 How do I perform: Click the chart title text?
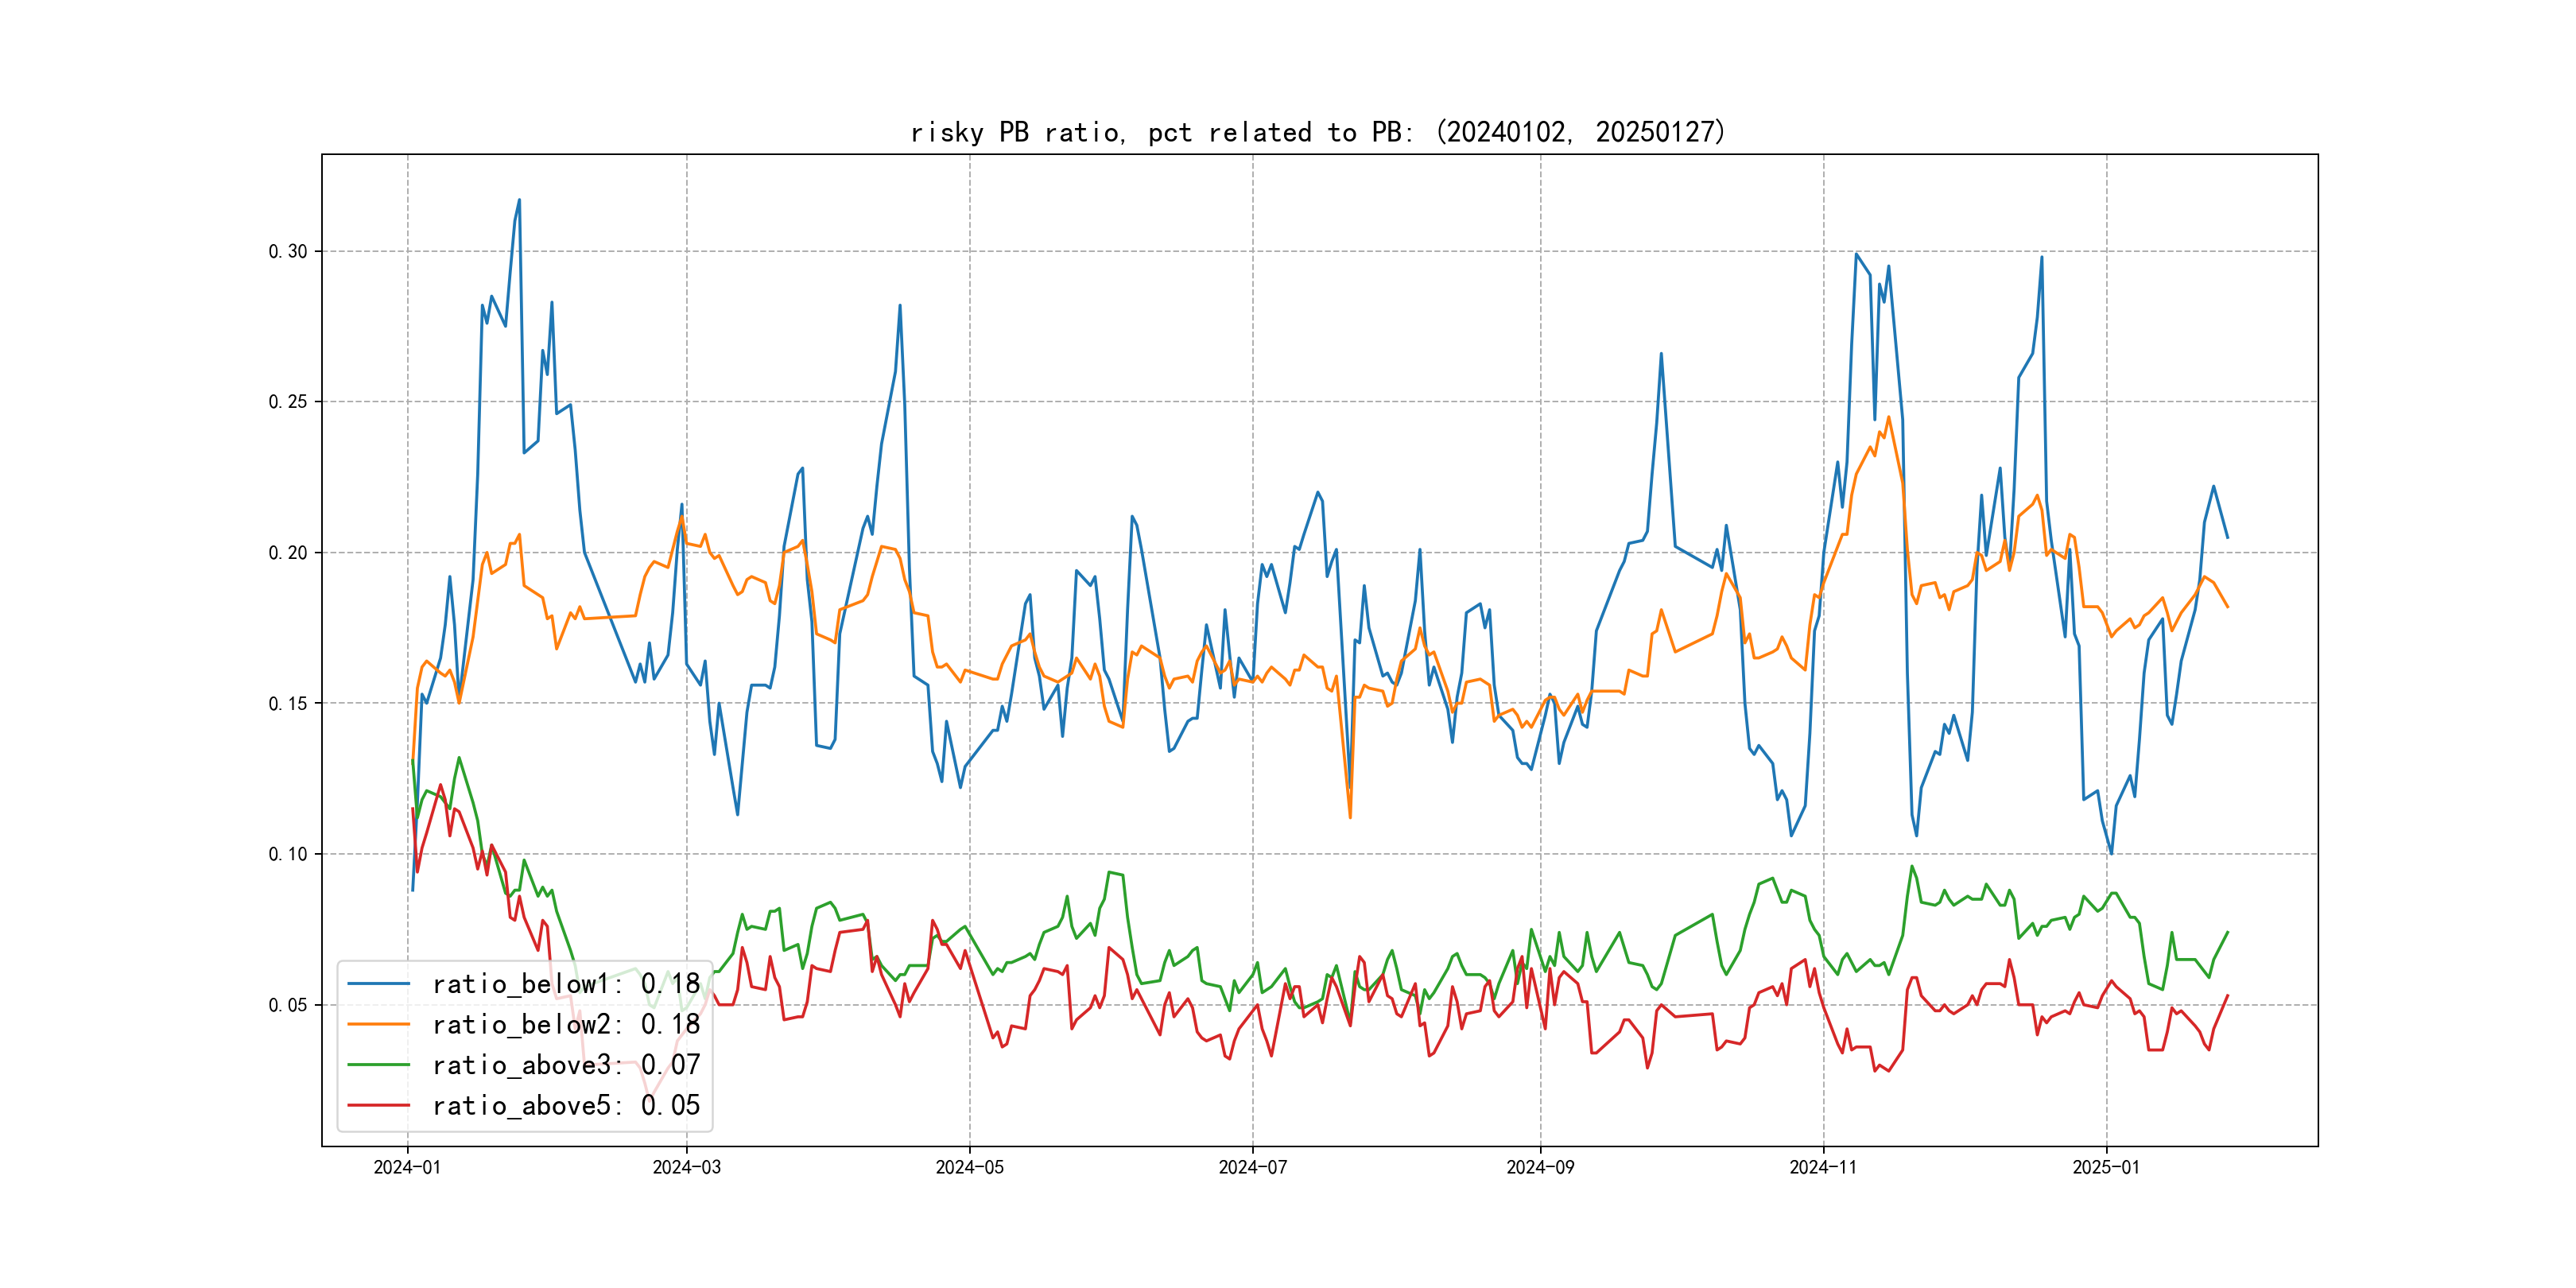coord(1318,132)
